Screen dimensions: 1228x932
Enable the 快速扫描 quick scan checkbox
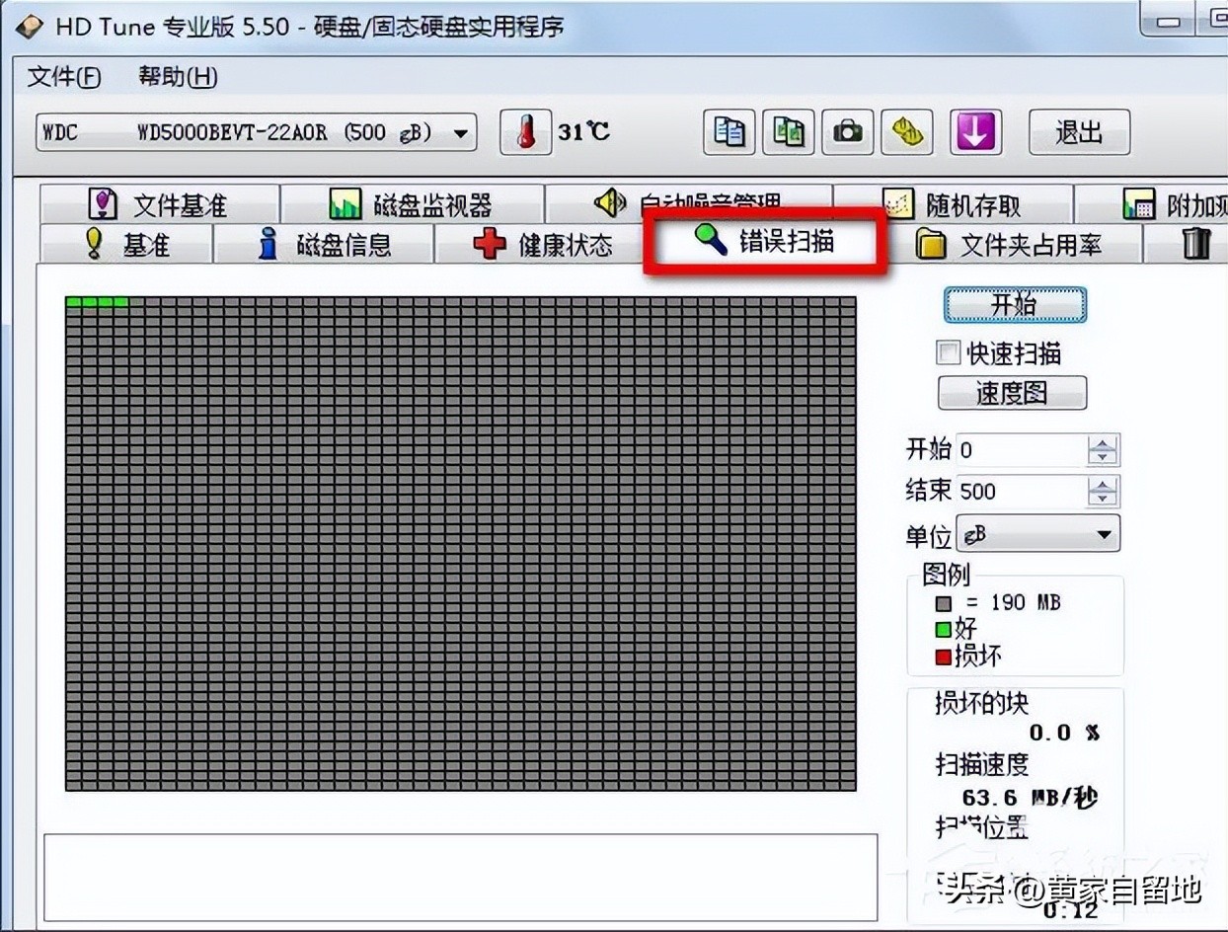pyautogui.click(x=948, y=352)
